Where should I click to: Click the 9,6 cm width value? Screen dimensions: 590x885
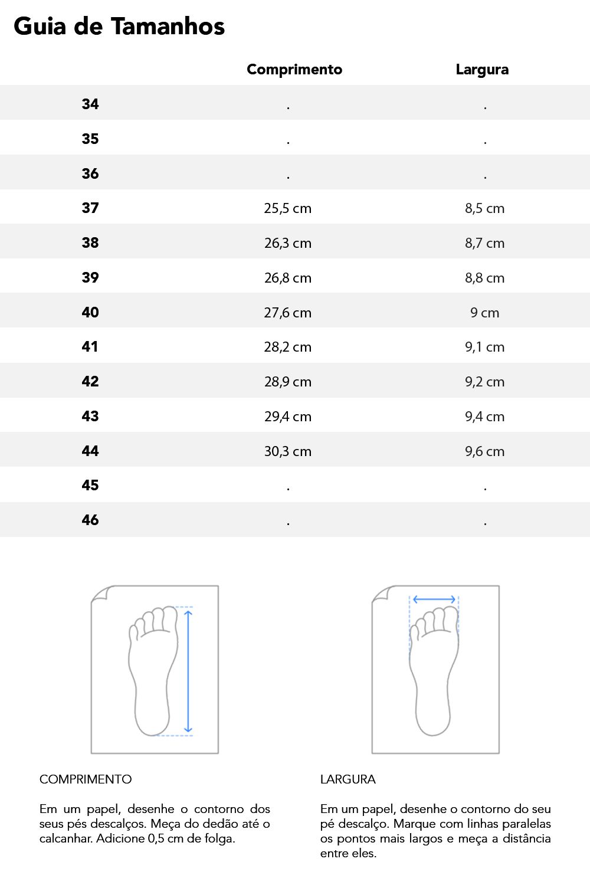pyautogui.click(x=485, y=451)
